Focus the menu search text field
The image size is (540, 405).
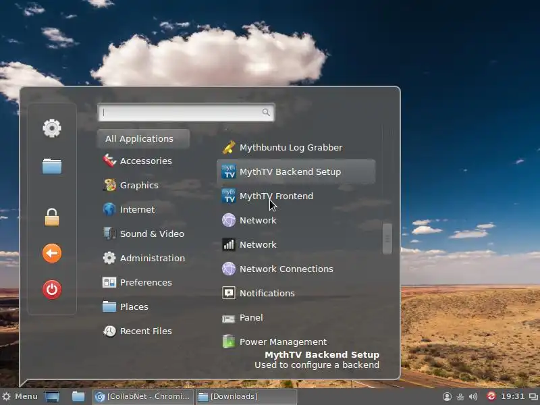186,113
